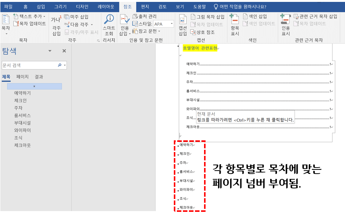Click 와이파이 heading in document body
The image size is (345, 216).
186,190
